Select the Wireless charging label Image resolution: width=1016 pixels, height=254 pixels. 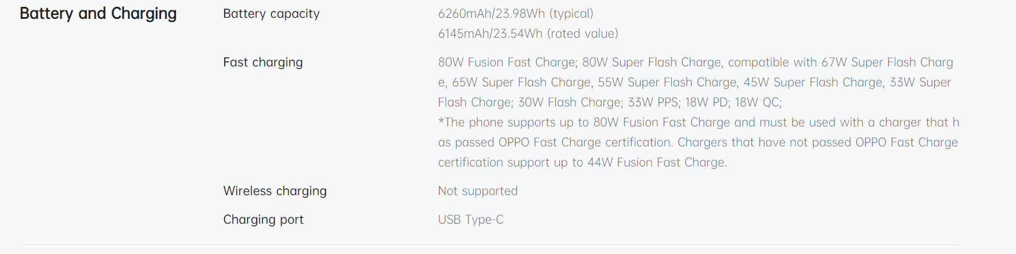(x=275, y=191)
